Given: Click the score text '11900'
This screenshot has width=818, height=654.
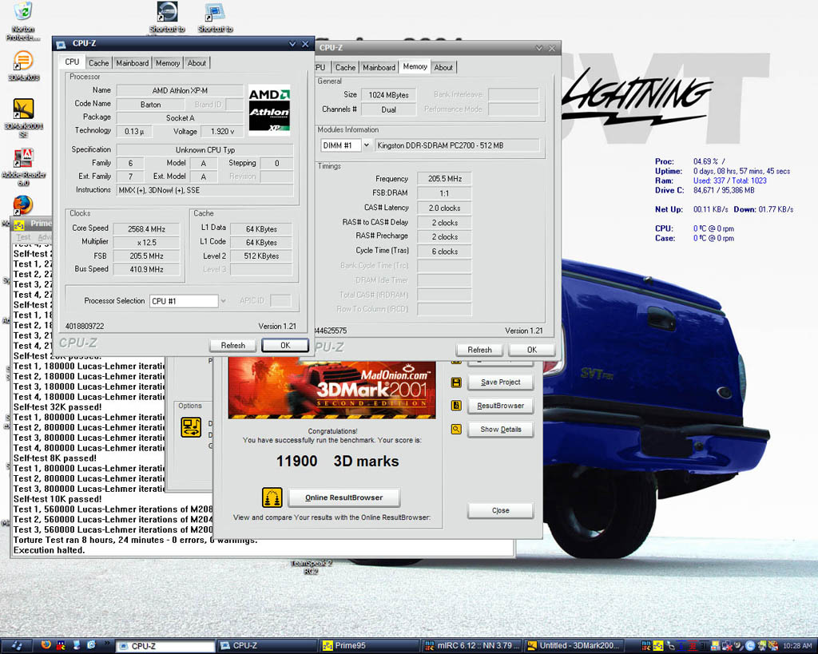Looking at the screenshot, I should click(x=297, y=462).
